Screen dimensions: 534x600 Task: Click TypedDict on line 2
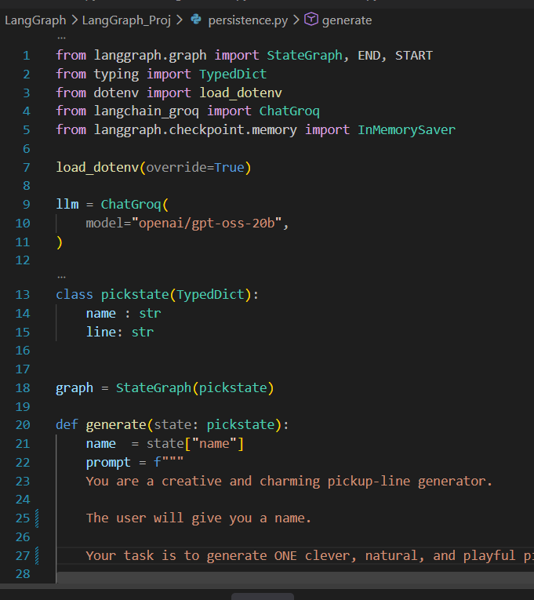pos(233,75)
